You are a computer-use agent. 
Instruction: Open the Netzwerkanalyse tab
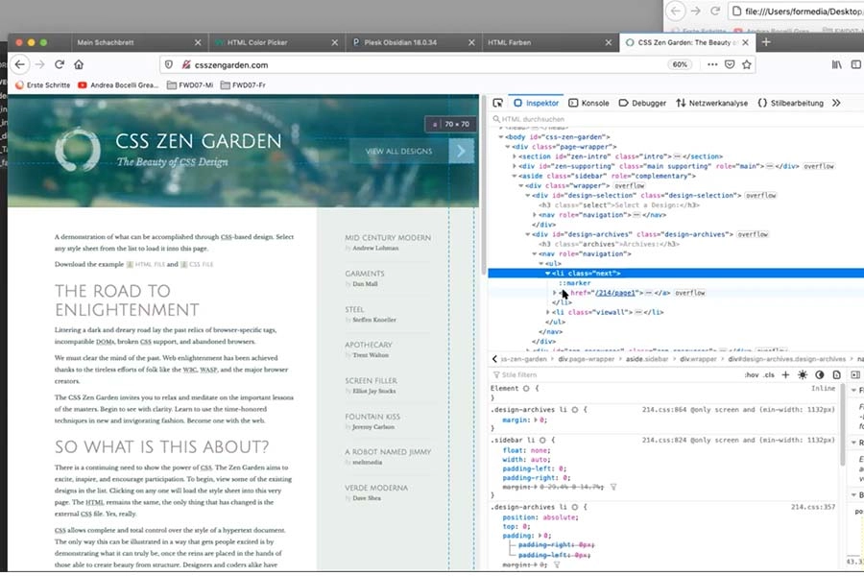pyautogui.click(x=711, y=103)
